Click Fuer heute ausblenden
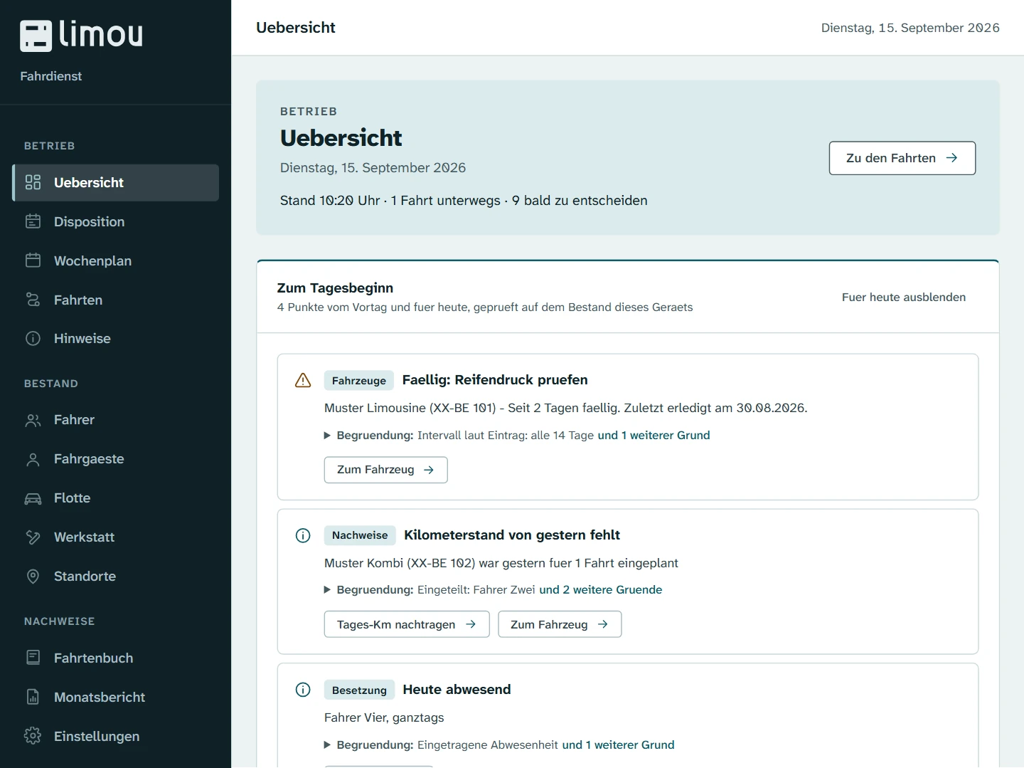 click(x=904, y=297)
